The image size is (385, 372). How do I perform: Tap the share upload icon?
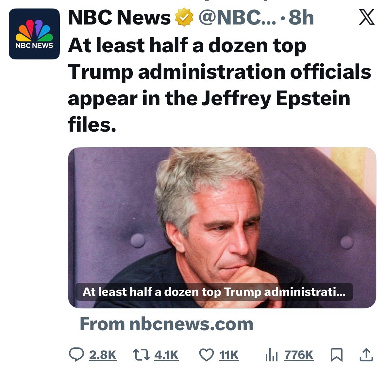pos(366,355)
